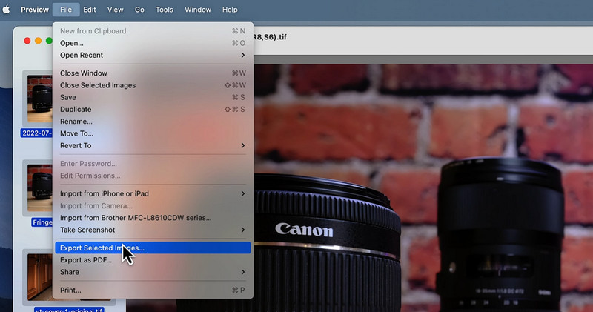
Task: Open the Help menu
Action: [x=230, y=10]
